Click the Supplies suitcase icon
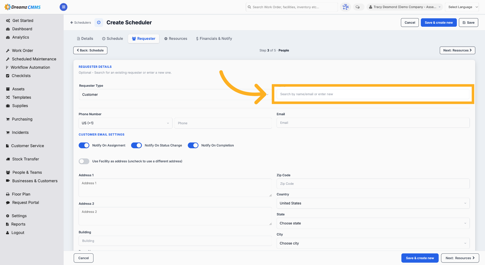The image size is (485, 265). [x=8, y=106]
